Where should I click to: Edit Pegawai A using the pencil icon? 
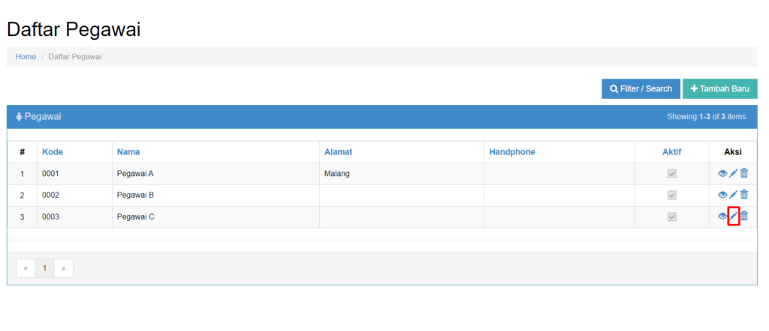[x=734, y=174]
